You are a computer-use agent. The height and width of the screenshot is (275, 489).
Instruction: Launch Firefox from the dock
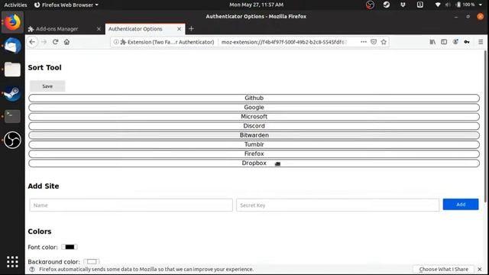click(12, 22)
